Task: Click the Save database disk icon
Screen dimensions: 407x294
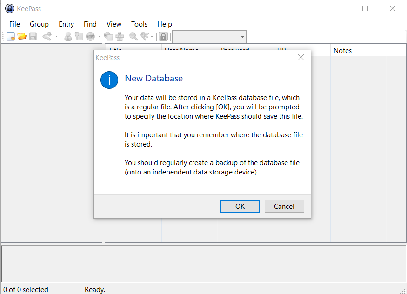Action: 32,36
